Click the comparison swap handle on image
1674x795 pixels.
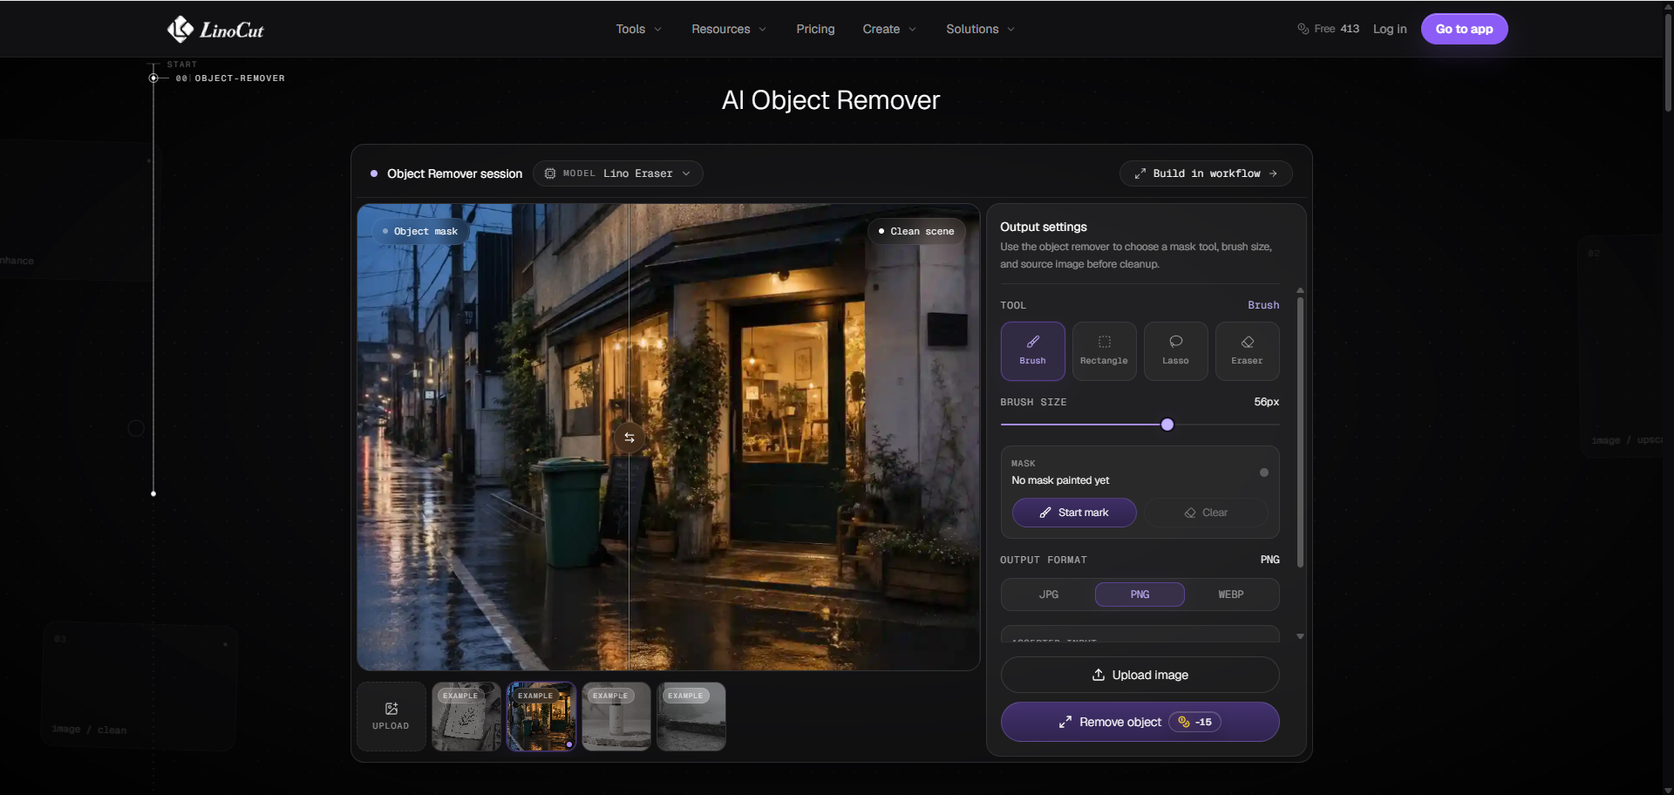click(x=629, y=438)
